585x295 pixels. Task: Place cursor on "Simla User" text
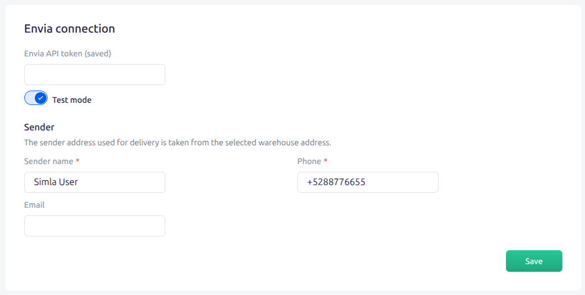point(56,182)
